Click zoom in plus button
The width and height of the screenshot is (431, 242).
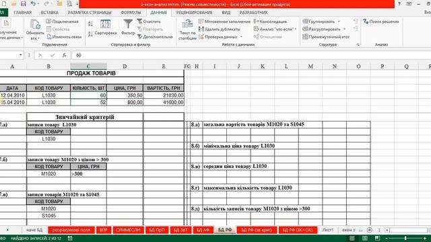point(425,238)
